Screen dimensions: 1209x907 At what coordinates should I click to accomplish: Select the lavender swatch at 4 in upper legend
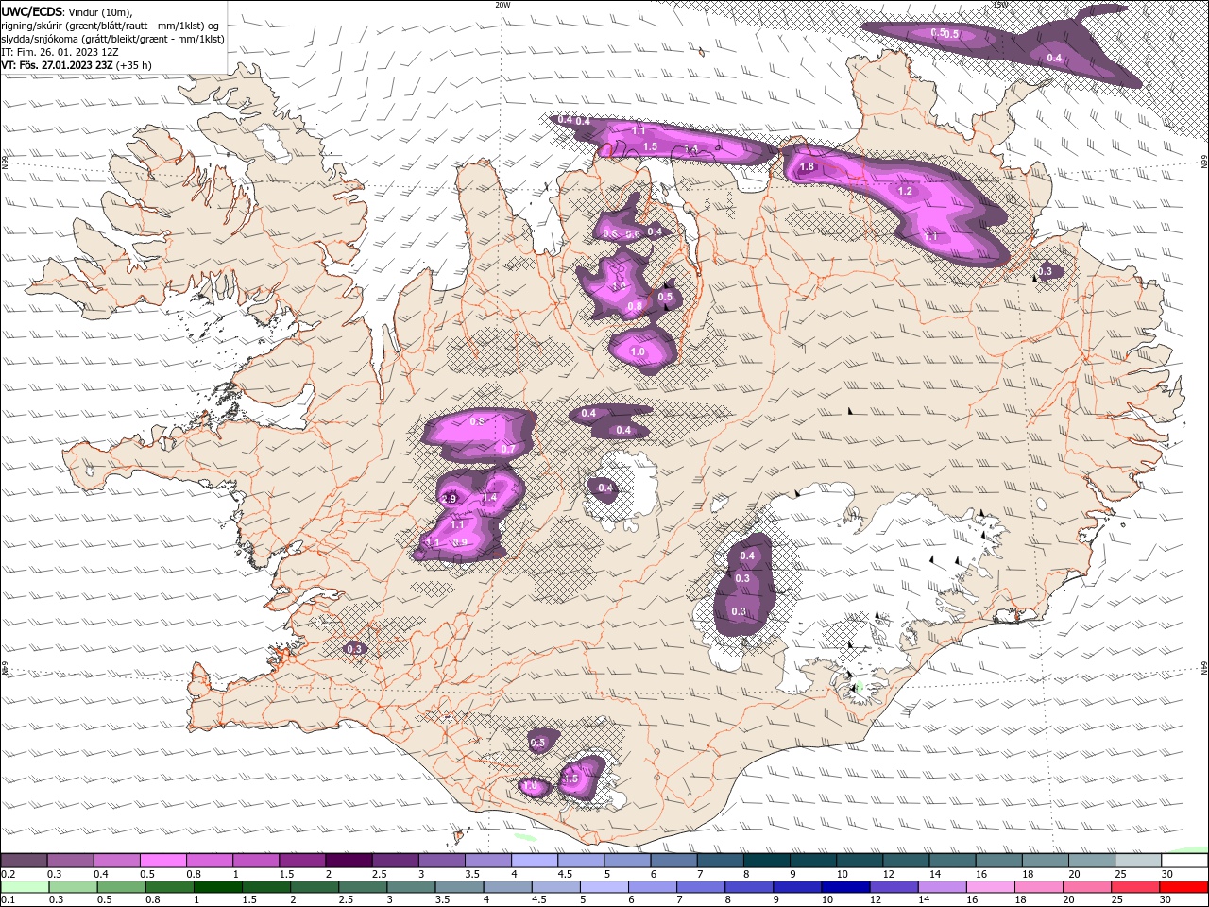pyautogui.click(x=535, y=861)
